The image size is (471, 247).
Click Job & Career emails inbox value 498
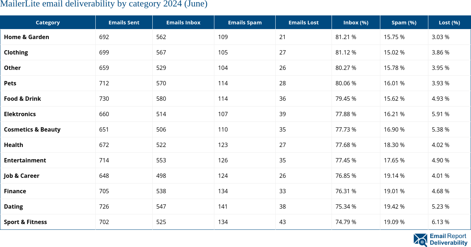point(161,176)
